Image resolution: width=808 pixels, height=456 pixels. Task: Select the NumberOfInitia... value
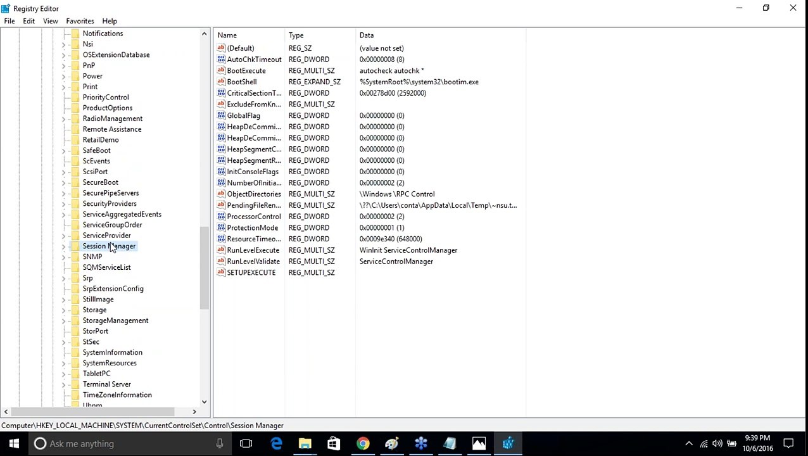[x=254, y=183]
